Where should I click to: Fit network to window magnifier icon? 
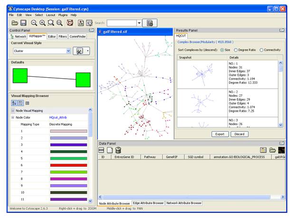(x=59, y=23)
